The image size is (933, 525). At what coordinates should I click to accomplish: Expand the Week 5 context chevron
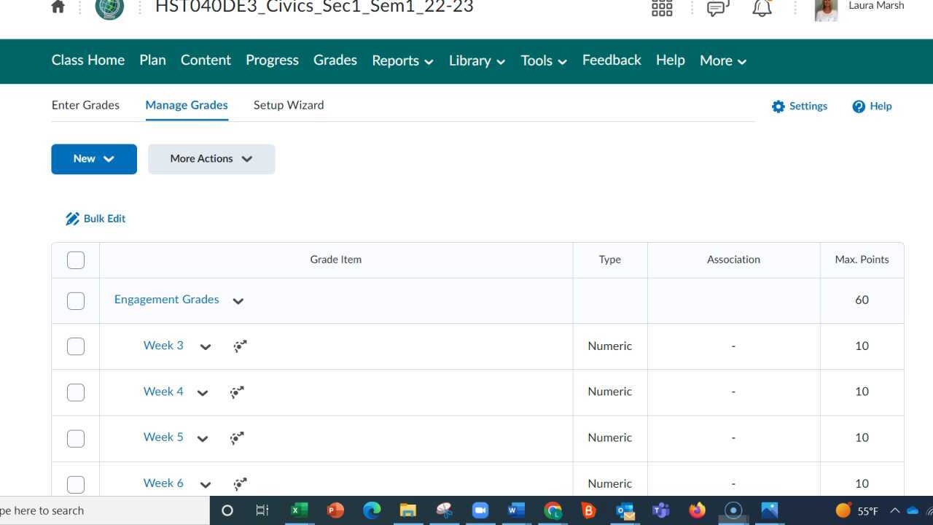(x=203, y=438)
